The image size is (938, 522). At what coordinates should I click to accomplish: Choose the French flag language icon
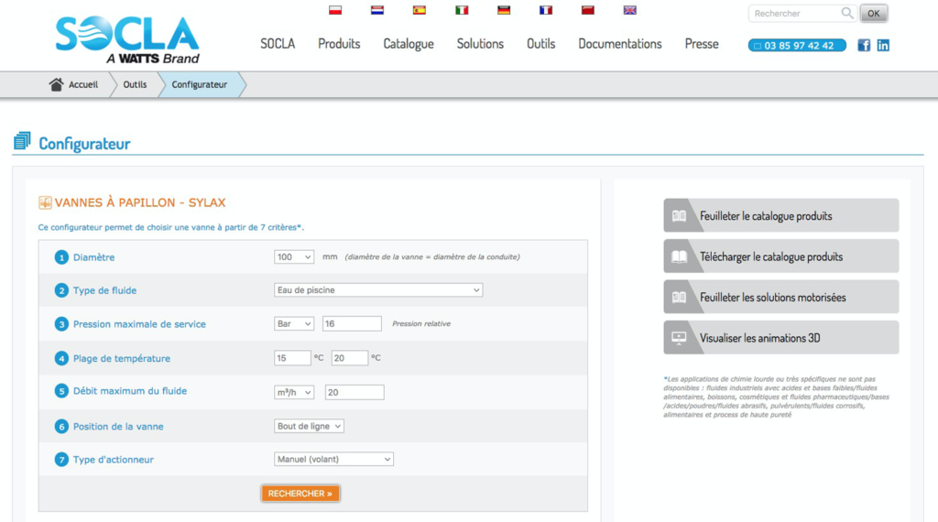pyautogui.click(x=546, y=10)
